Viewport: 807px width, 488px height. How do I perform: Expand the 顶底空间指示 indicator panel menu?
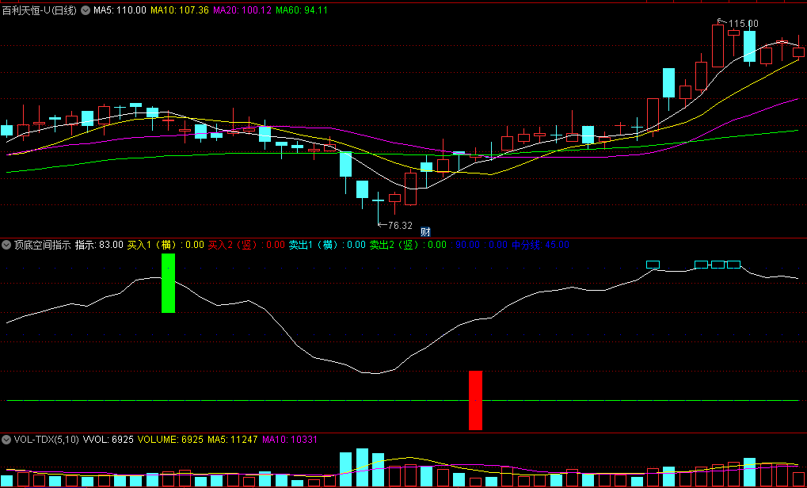[6, 245]
